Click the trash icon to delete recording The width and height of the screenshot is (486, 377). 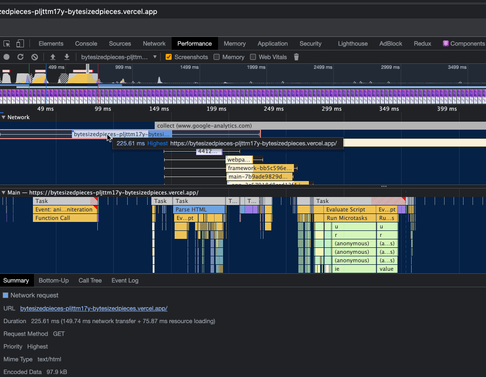296,57
